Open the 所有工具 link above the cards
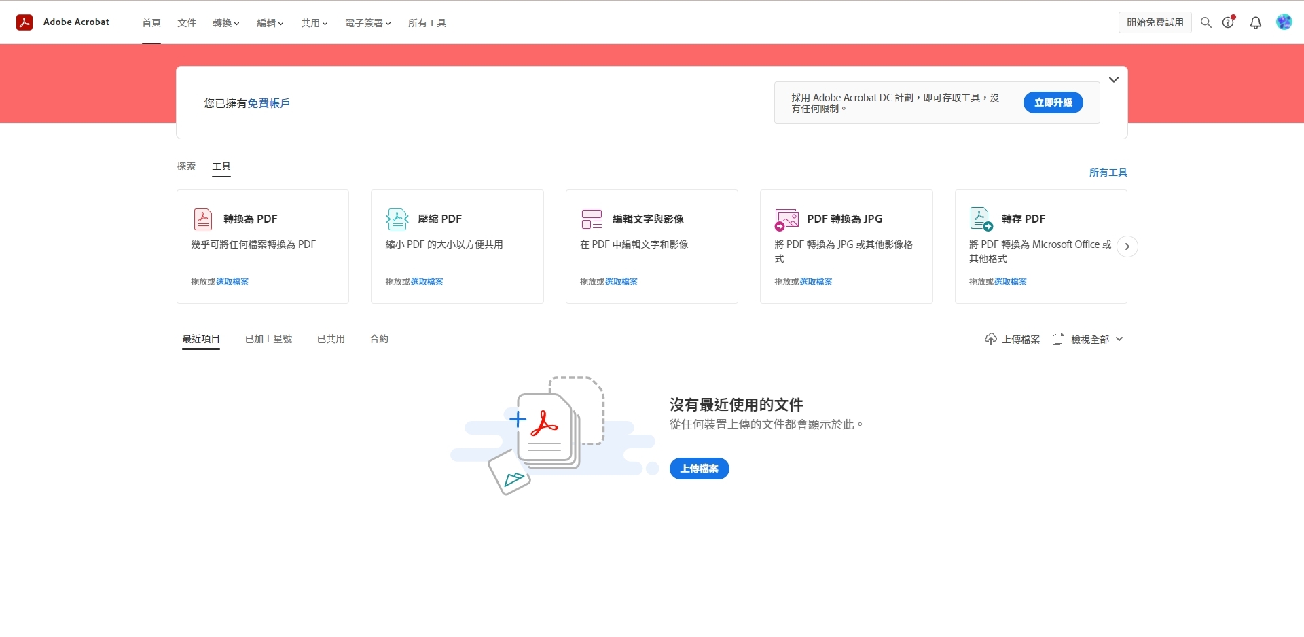The height and width of the screenshot is (637, 1304). click(x=1108, y=172)
